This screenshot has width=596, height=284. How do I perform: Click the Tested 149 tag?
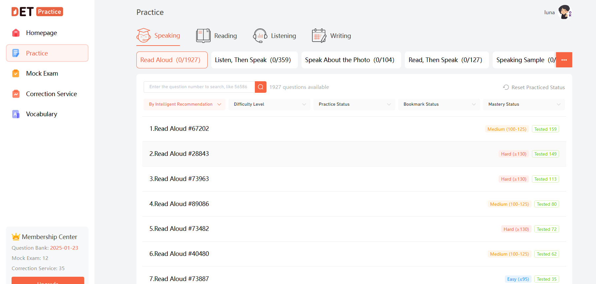coord(545,154)
